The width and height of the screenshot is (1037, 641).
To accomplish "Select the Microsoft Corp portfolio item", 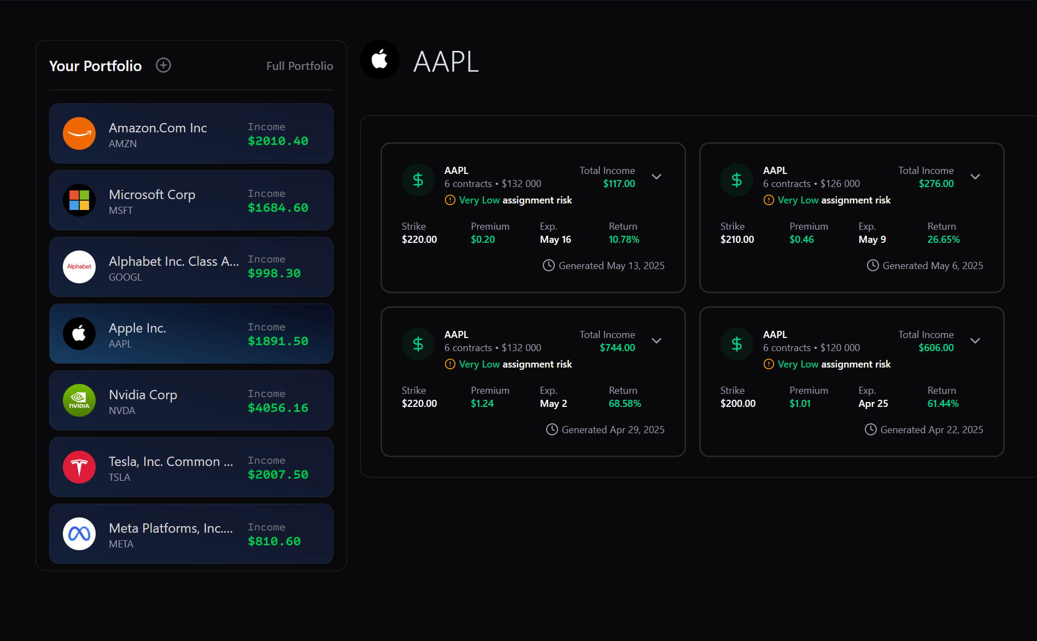I will (191, 200).
